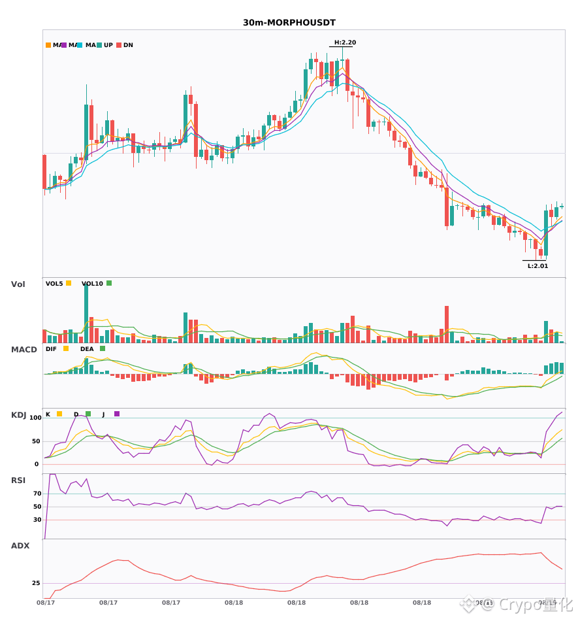Image resolution: width=578 pixels, height=621 pixels.
Task: Click the H:2.20 high price label
Action: click(345, 42)
